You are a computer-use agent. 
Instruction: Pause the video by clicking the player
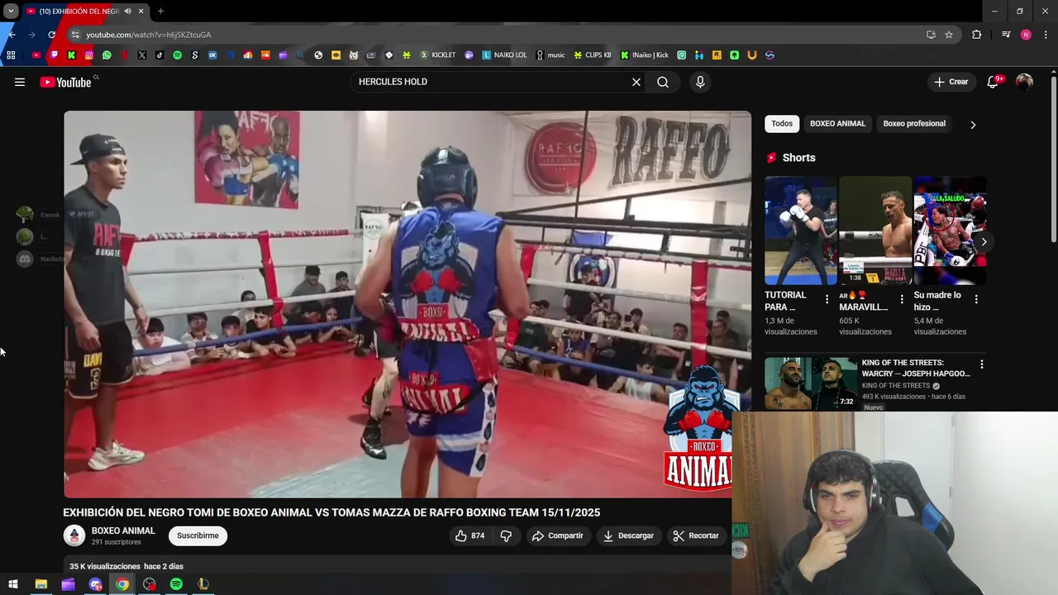click(x=407, y=304)
